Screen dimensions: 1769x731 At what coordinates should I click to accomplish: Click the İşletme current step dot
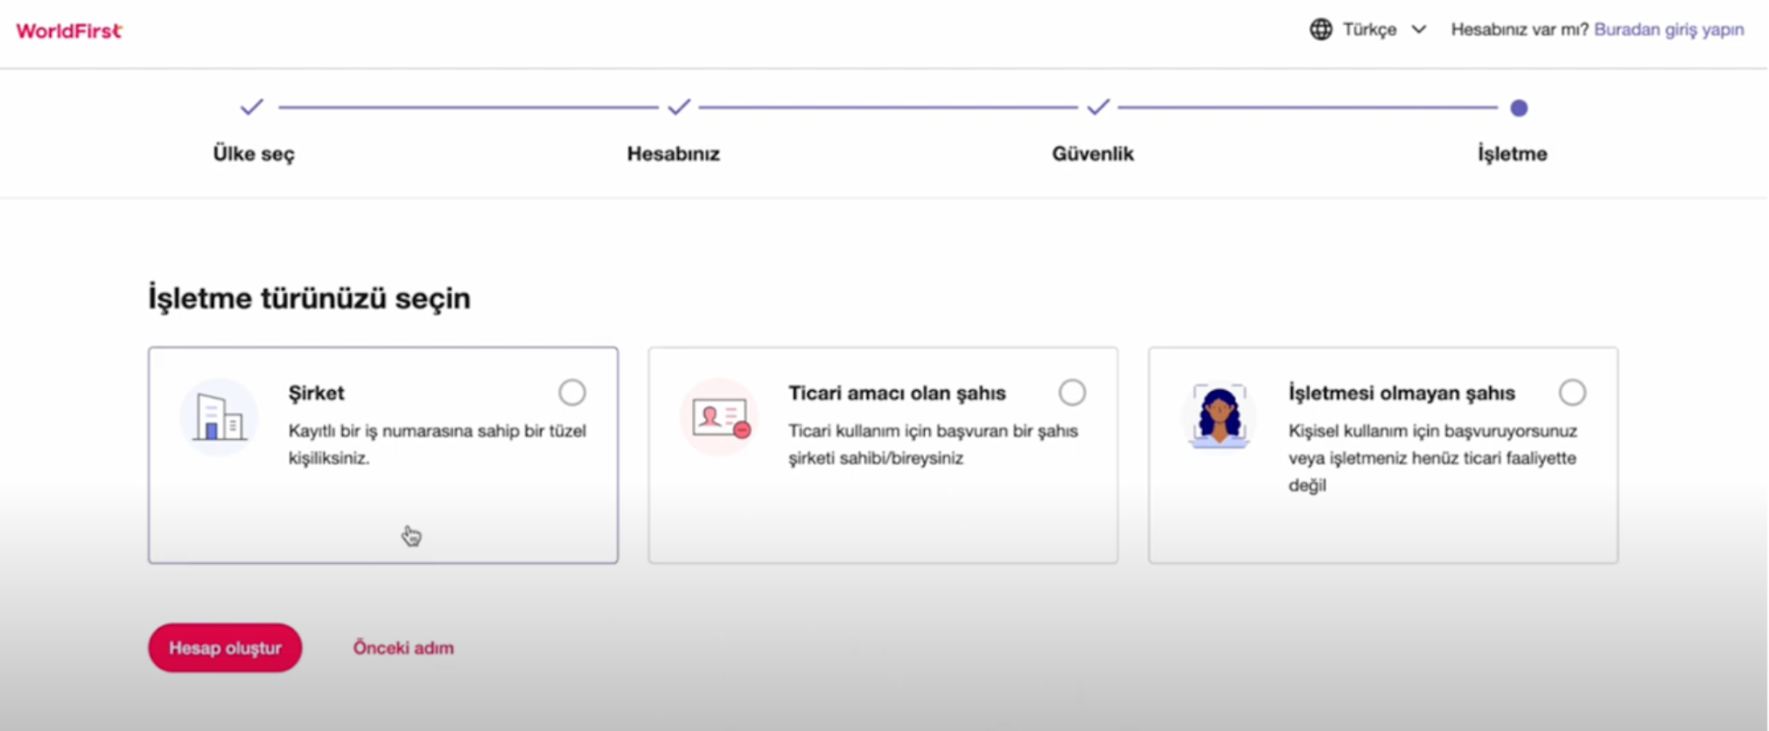[x=1519, y=108]
